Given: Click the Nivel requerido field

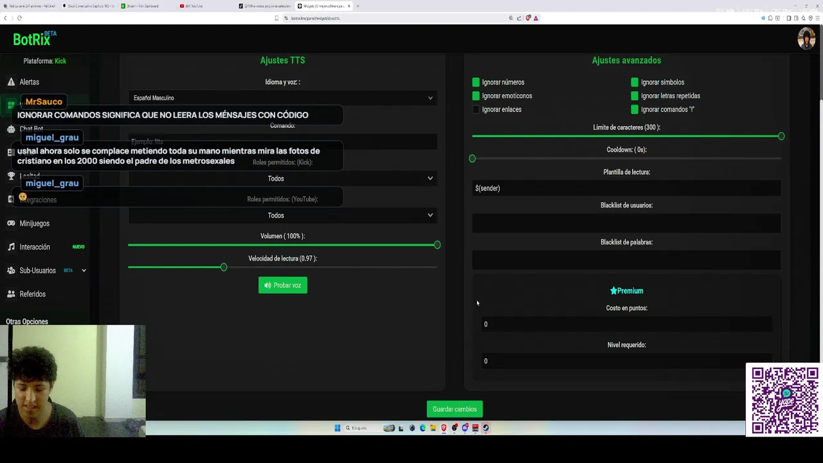Looking at the screenshot, I should [x=626, y=361].
